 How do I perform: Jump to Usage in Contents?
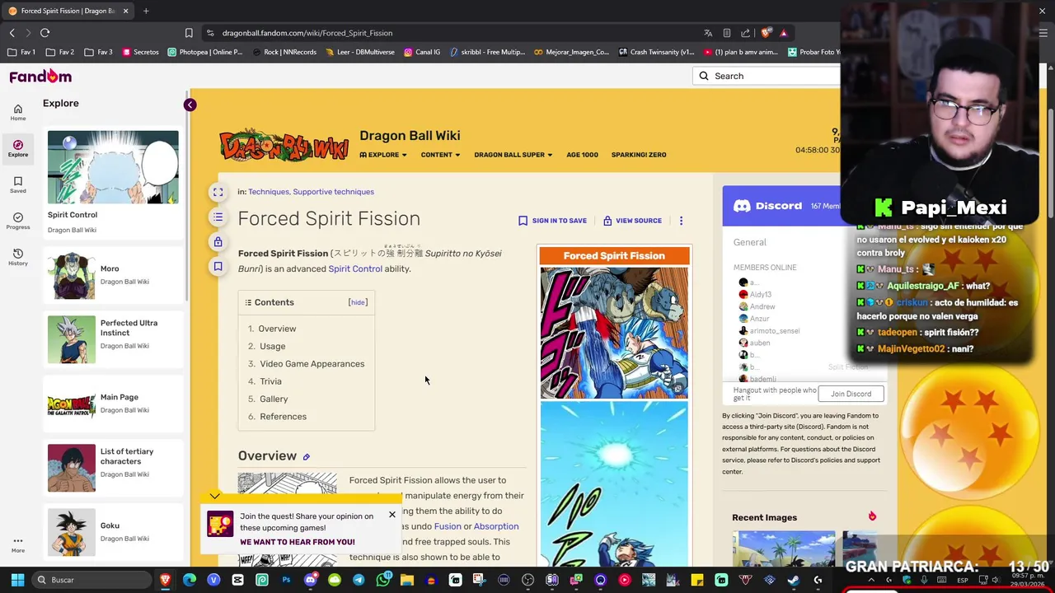(x=273, y=346)
